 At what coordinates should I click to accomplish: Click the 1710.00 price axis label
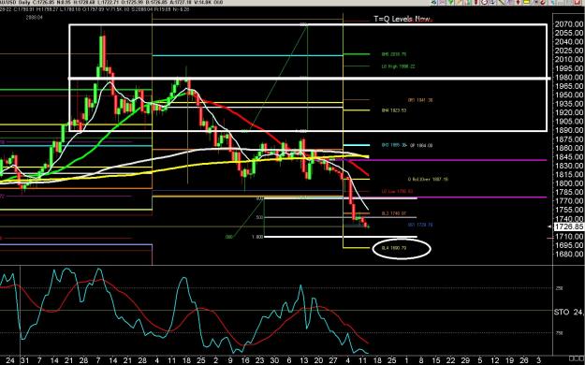click(569, 236)
